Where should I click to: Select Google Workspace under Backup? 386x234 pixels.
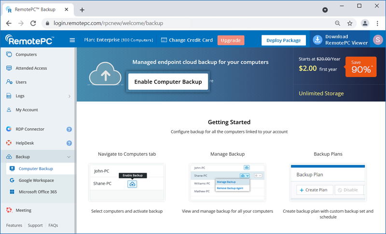click(x=36, y=180)
